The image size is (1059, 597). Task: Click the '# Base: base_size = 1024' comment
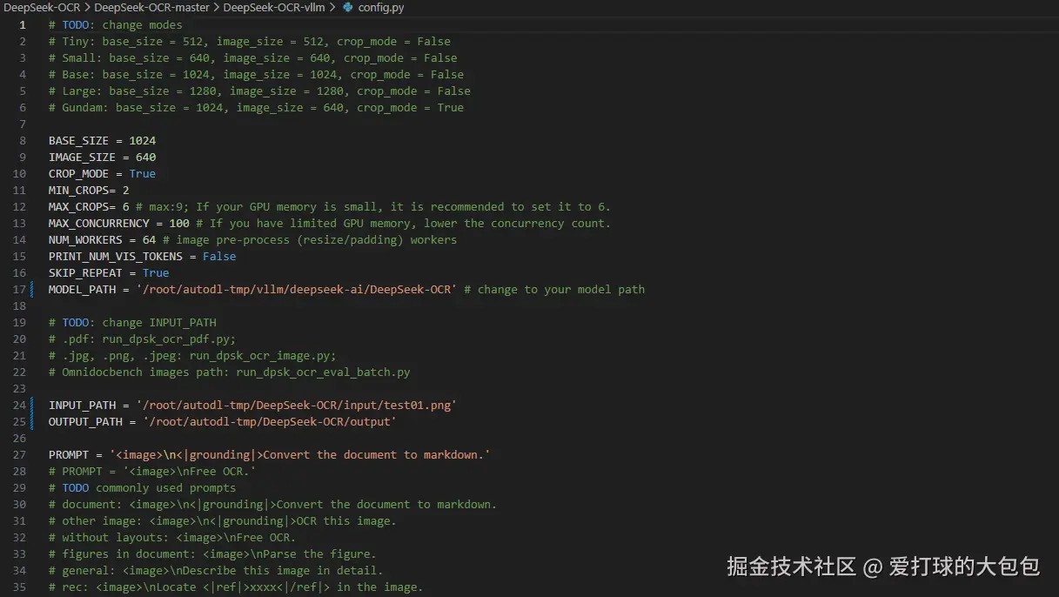[257, 75]
